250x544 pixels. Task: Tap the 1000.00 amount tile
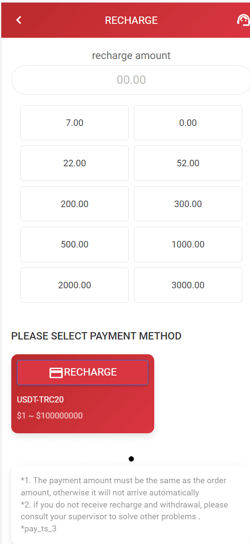click(x=188, y=244)
